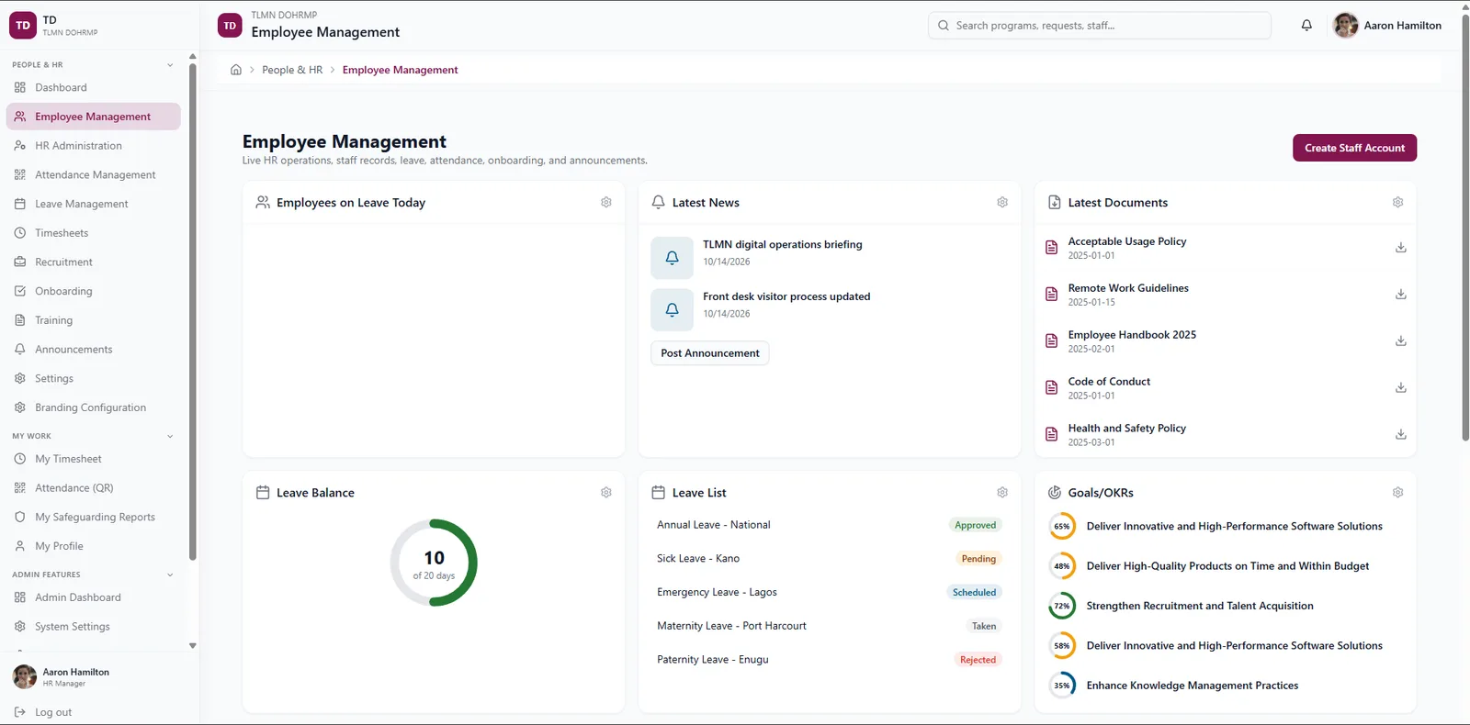Click Rejected status on Paternity Leave
Image resolution: width=1470 pixels, height=725 pixels.
(x=978, y=660)
